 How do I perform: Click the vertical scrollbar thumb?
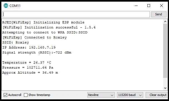pos(165,51)
